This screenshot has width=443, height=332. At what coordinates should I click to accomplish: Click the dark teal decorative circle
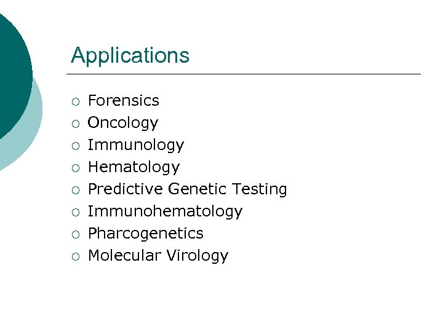click(12, 68)
